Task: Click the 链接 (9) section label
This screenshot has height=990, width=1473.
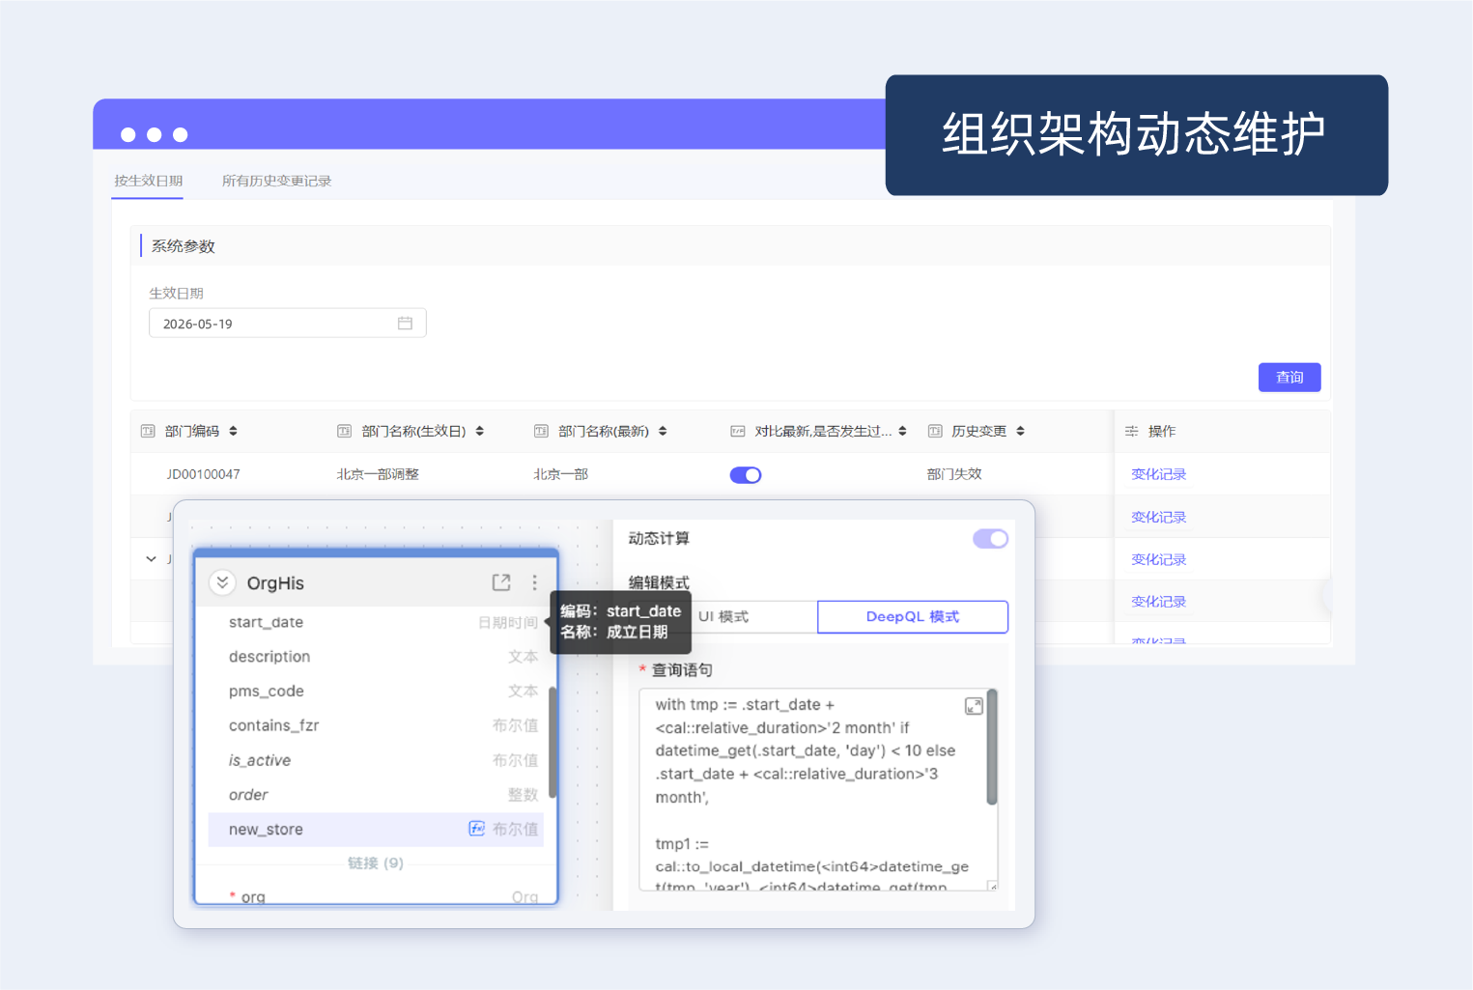Action: point(376,863)
